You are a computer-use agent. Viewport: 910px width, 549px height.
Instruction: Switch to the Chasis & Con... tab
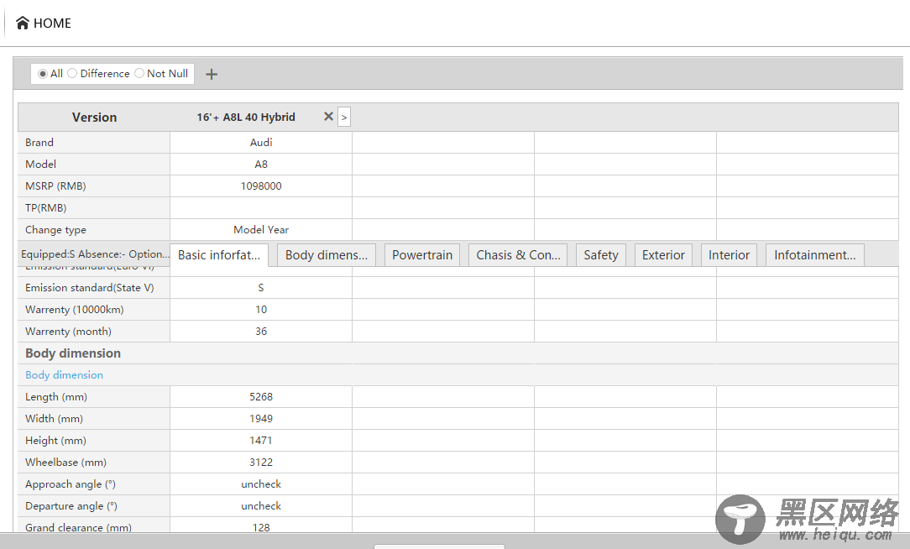click(518, 255)
